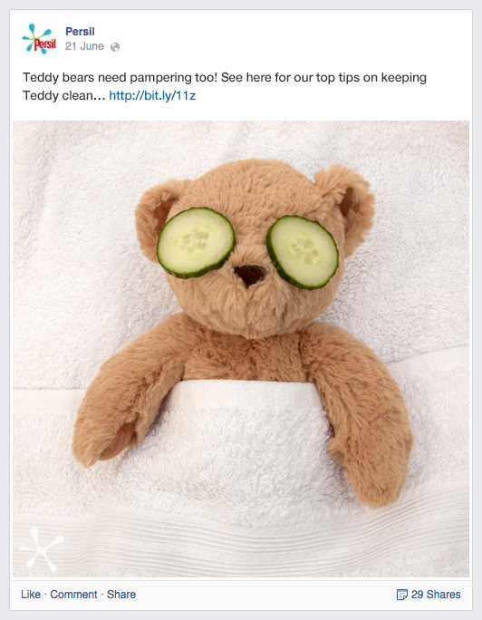
Task: Like the teddy bear post
Action: [x=31, y=595]
